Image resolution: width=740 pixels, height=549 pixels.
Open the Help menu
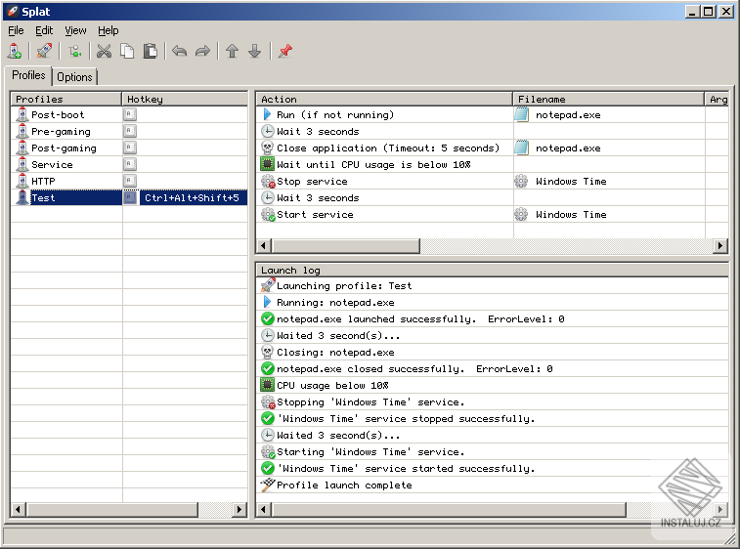click(x=109, y=30)
